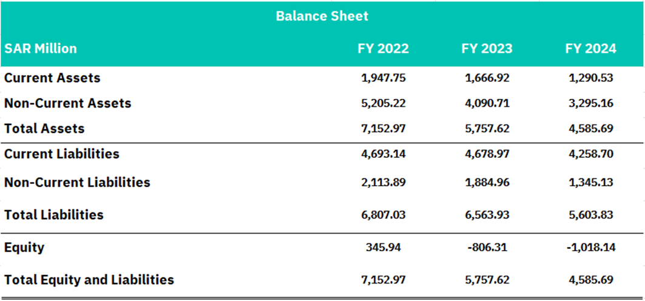645x301 pixels.
Task: Click Total Equity and Liabilities label
Action: pyautogui.click(x=89, y=280)
